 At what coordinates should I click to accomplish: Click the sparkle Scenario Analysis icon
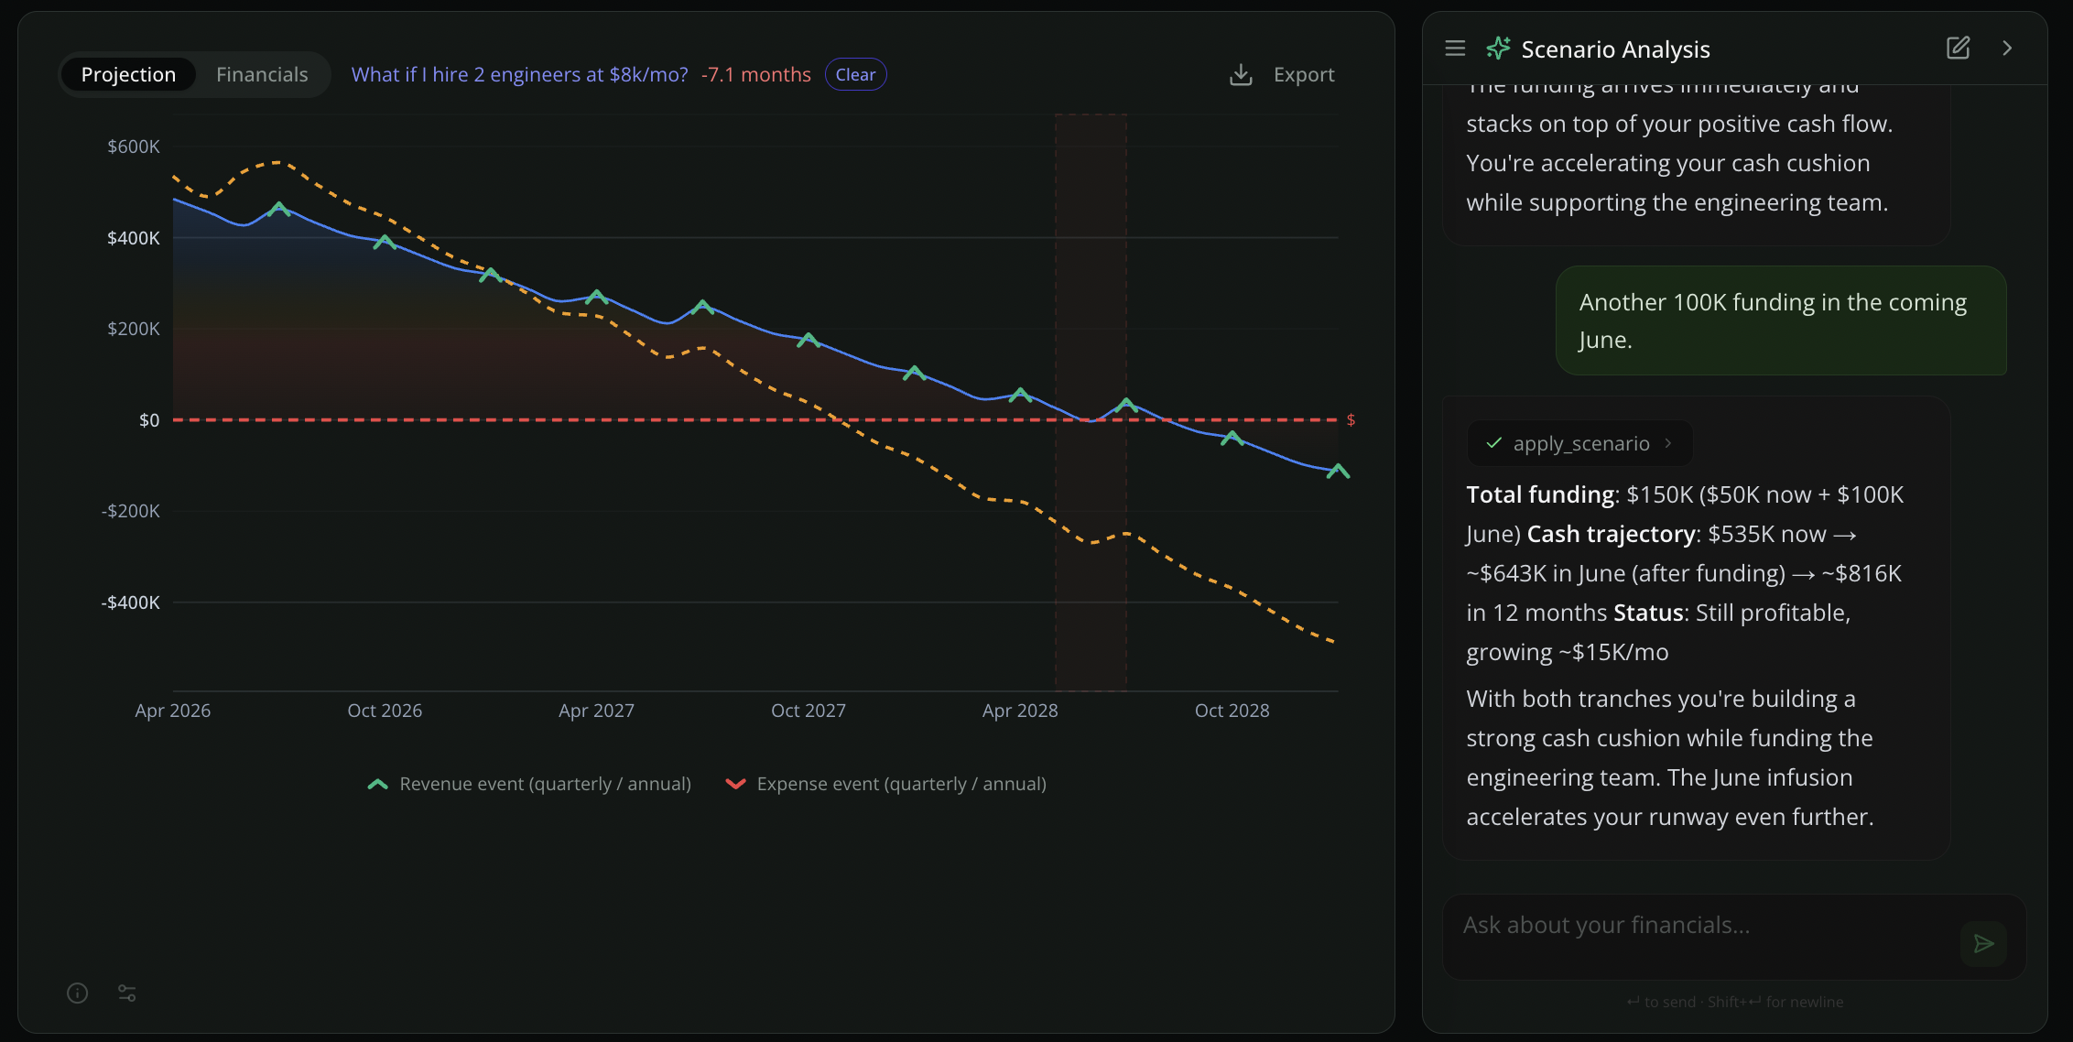[1498, 49]
